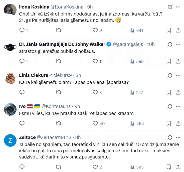Screen dimensions: 184x172
Task: Bookmark Einis Čiekurs' post
Action: (x=169, y=92)
